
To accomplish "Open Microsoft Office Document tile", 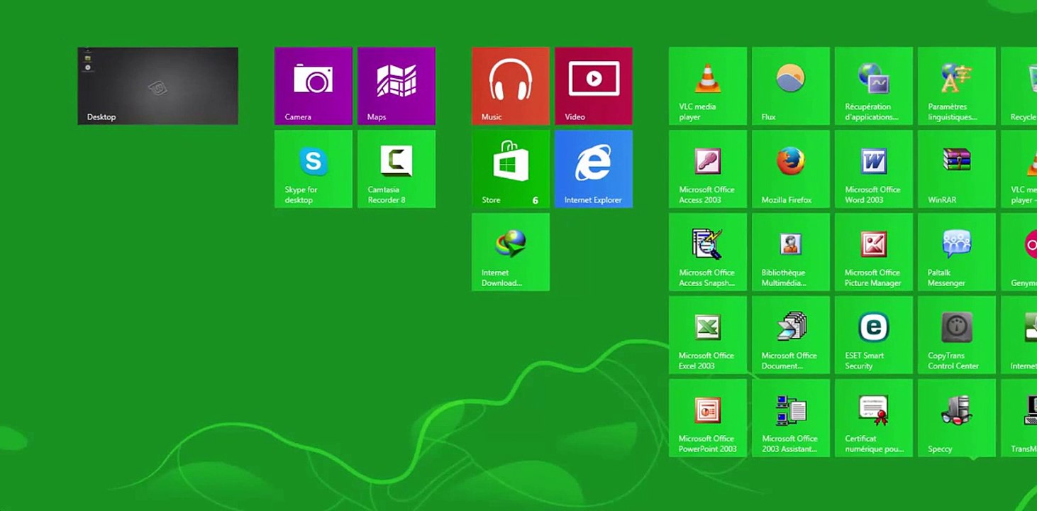I will tap(791, 335).
